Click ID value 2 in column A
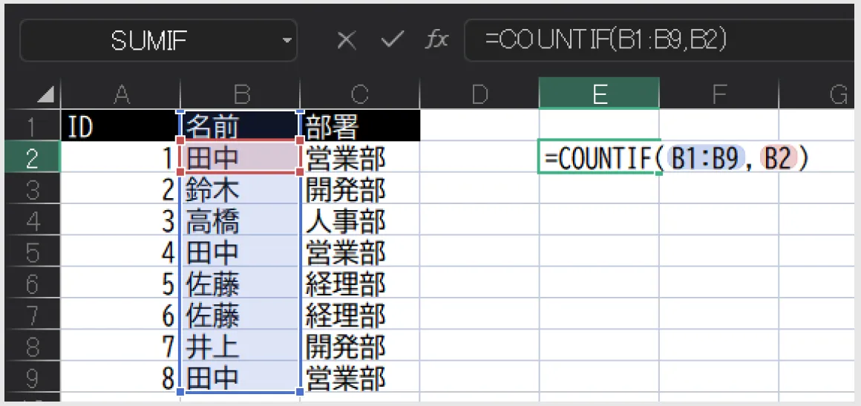Viewport: 861px width, 406px height. (x=120, y=189)
